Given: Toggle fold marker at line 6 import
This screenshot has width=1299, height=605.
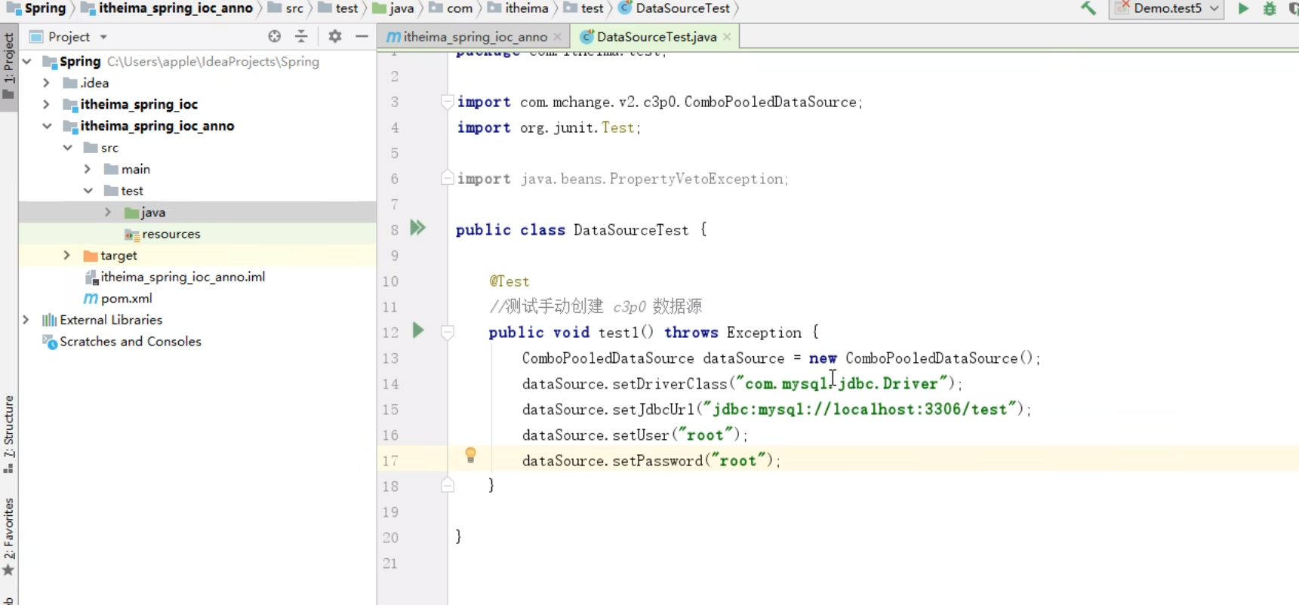Looking at the screenshot, I should pyautogui.click(x=448, y=179).
